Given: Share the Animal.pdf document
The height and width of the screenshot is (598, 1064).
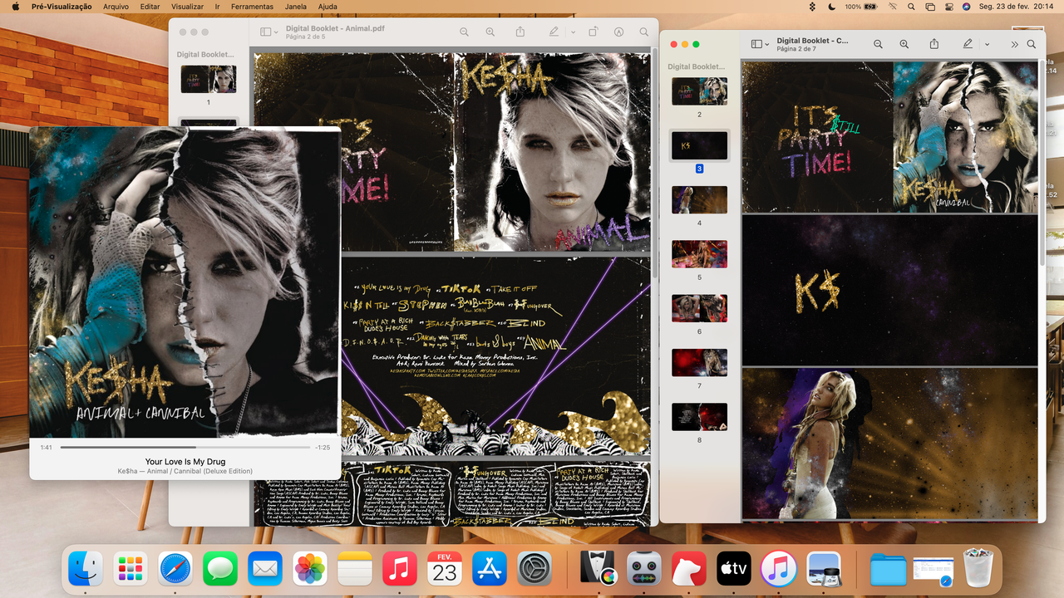Looking at the screenshot, I should point(520,32).
